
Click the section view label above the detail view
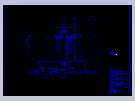coord(30,28)
